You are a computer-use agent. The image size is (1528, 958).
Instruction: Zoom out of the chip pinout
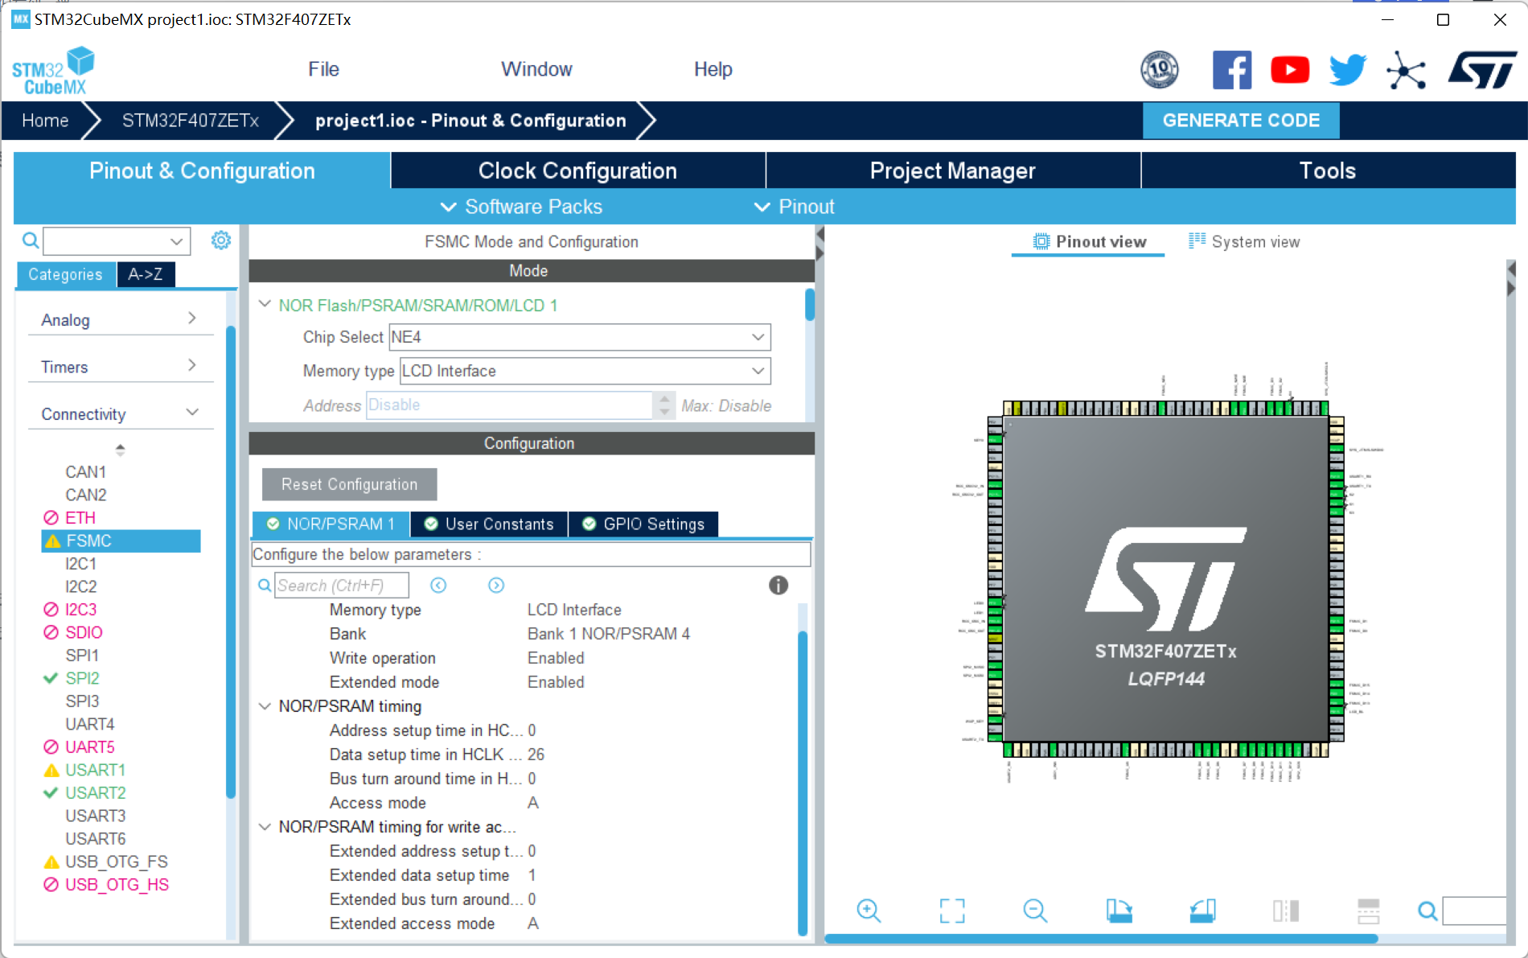tap(1035, 911)
